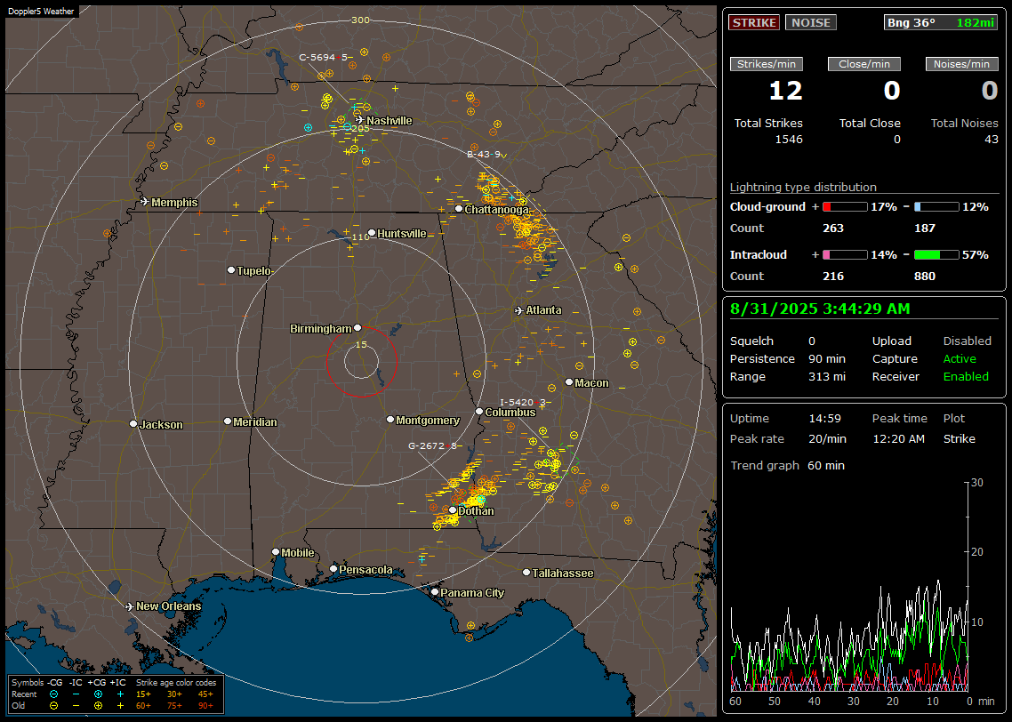1012x722 pixels.
Task: Click the Doppler5 Weather title label
Action: tap(41, 12)
